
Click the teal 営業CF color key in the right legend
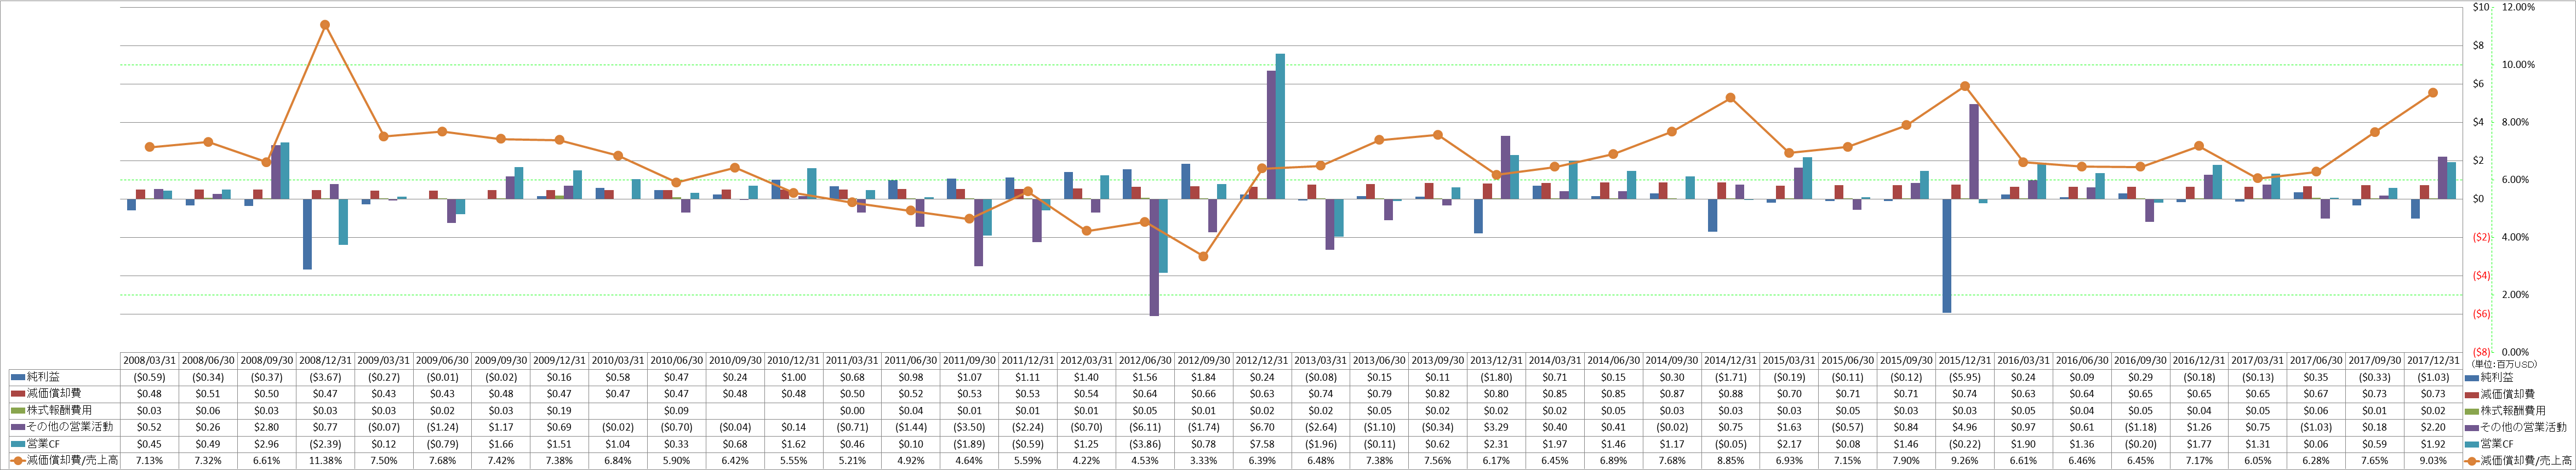[x=2473, y=444]
